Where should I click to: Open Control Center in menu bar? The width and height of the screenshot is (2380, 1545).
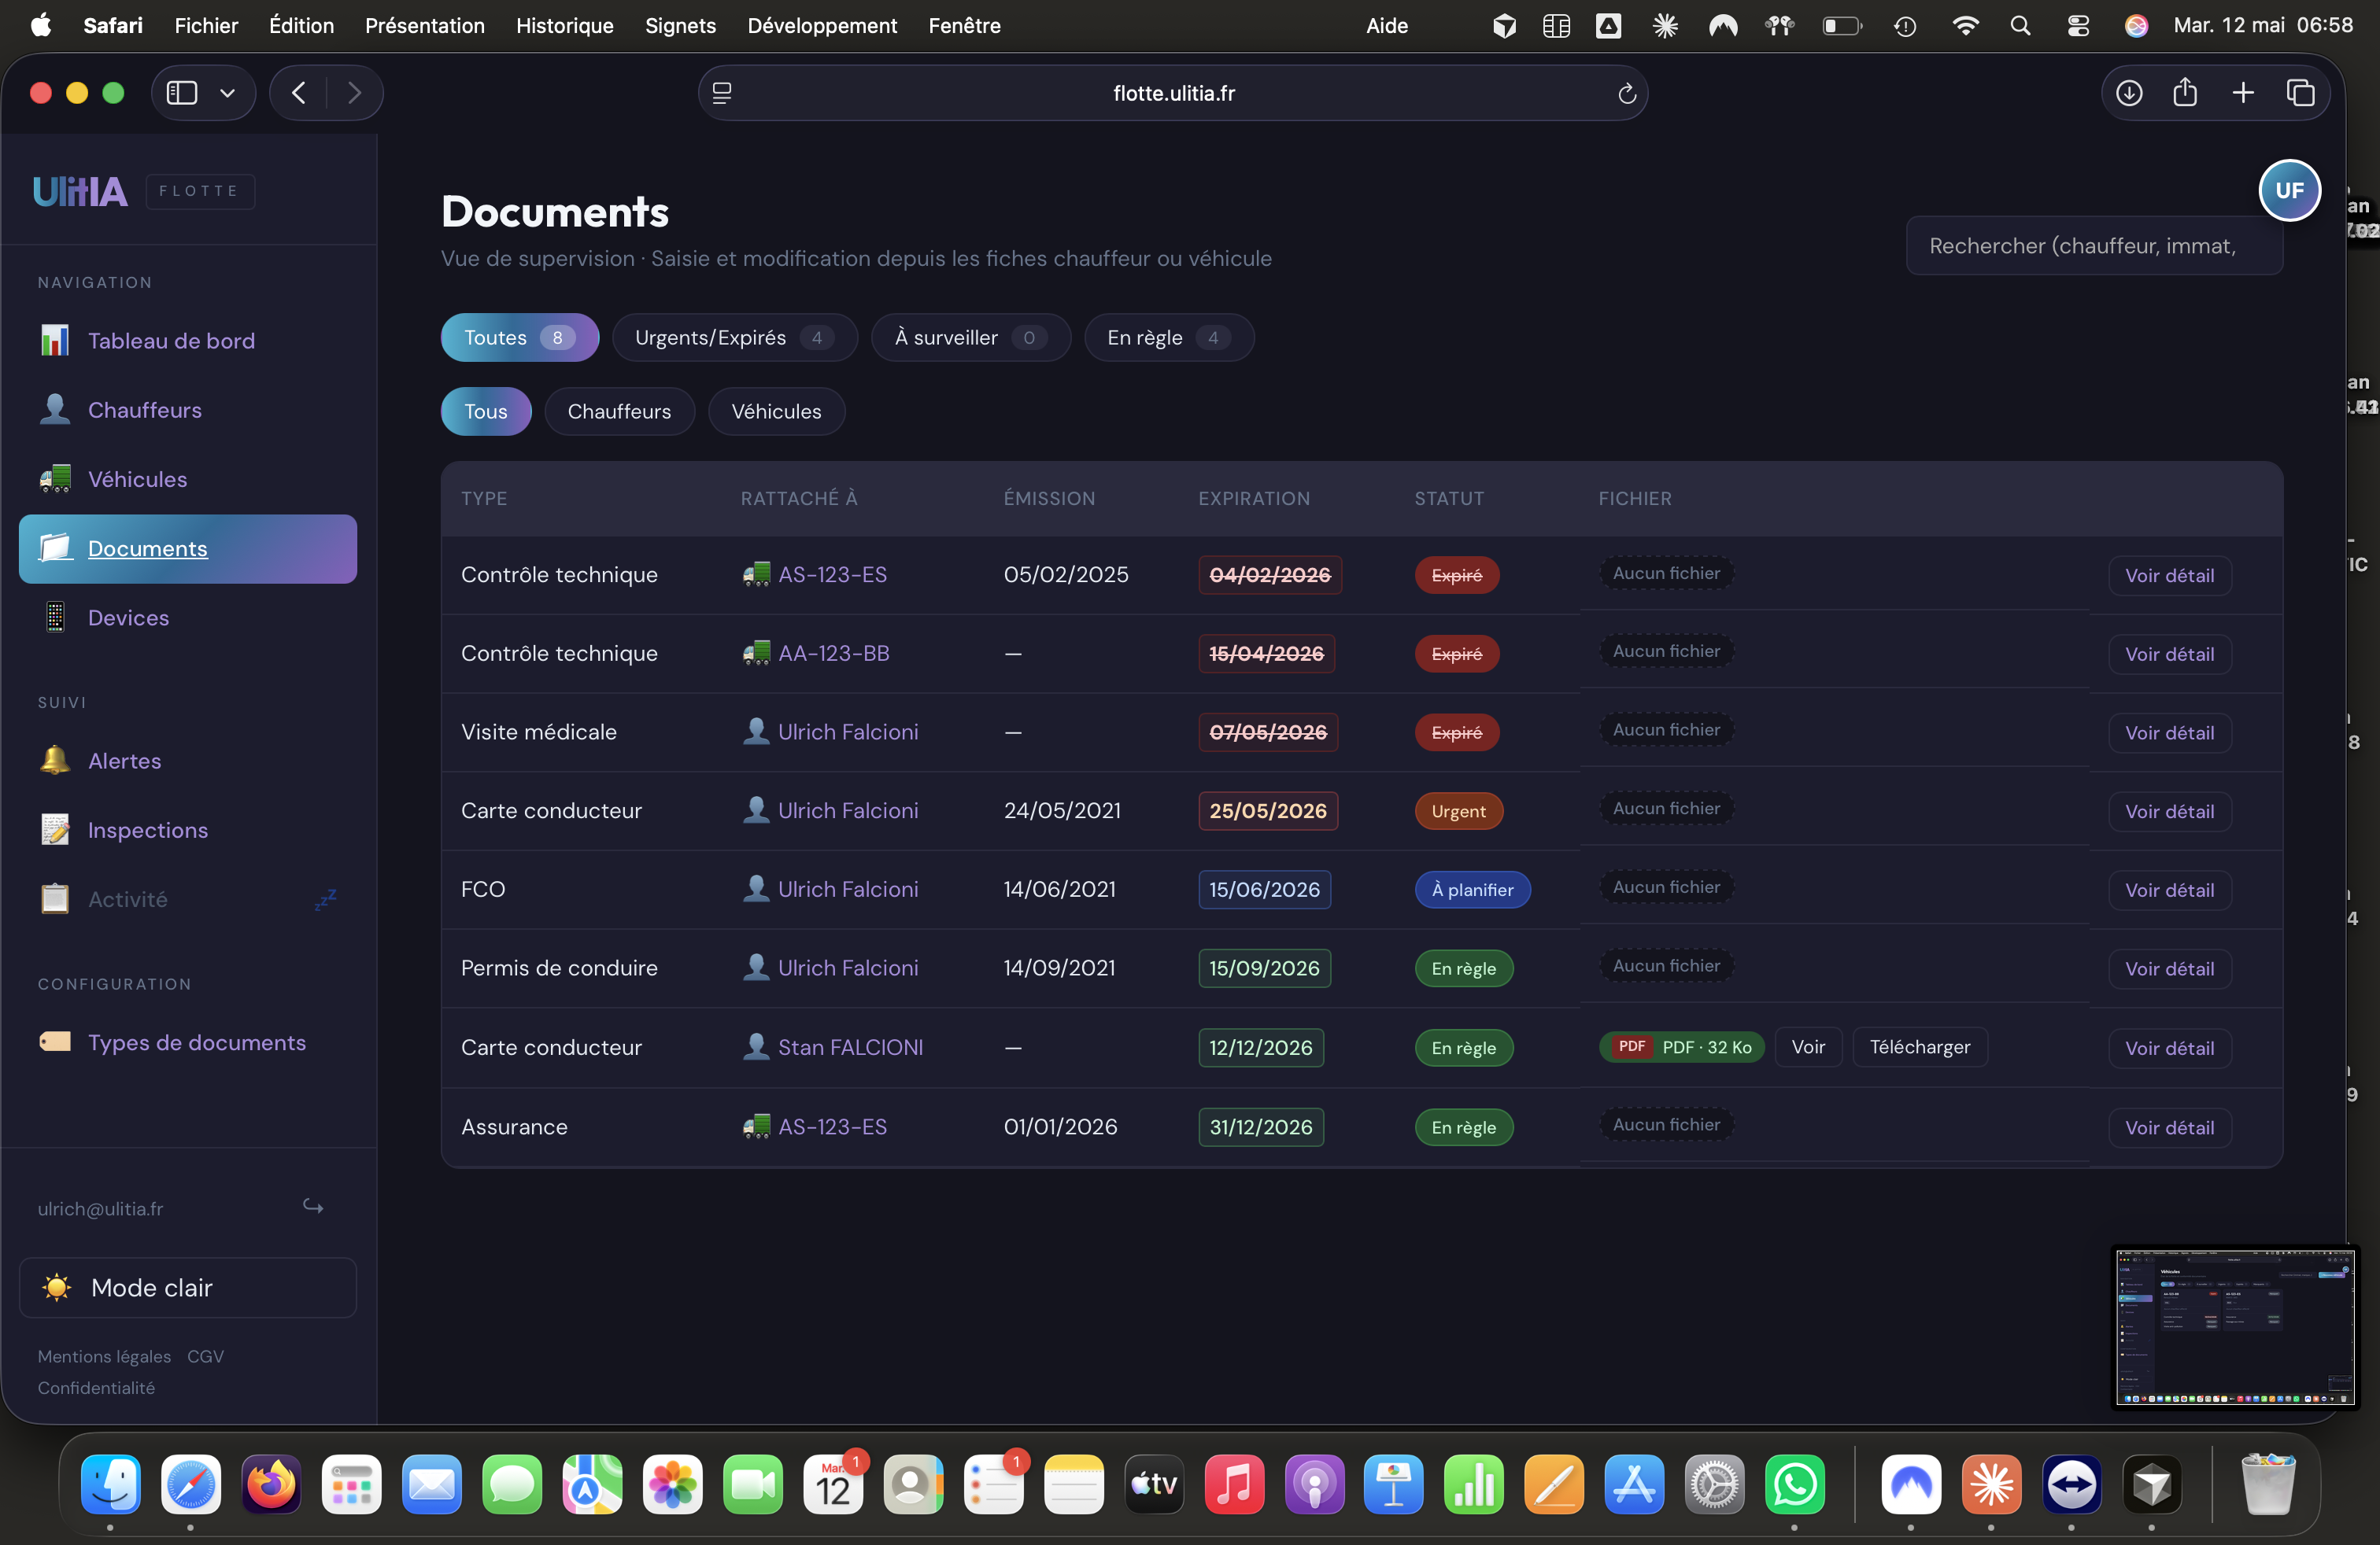(2078, 26)
